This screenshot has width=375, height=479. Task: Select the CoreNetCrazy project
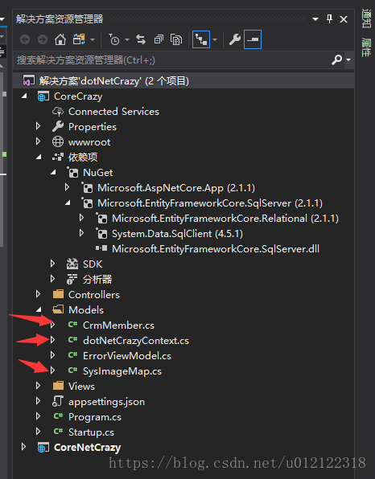coord(88,448)
